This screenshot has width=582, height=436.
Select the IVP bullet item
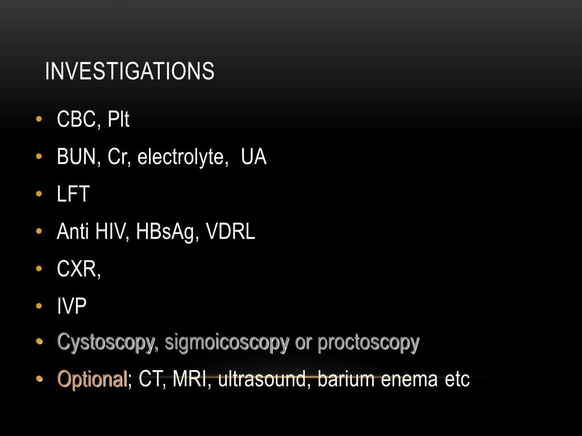click(x=72, y=306)
